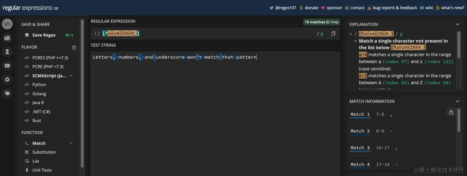This screenshot has width=467, height=176.
Task: Click the List function icon
Action: pos(27,161)
